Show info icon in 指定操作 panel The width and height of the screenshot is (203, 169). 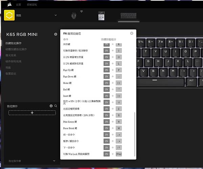(51, 106)
